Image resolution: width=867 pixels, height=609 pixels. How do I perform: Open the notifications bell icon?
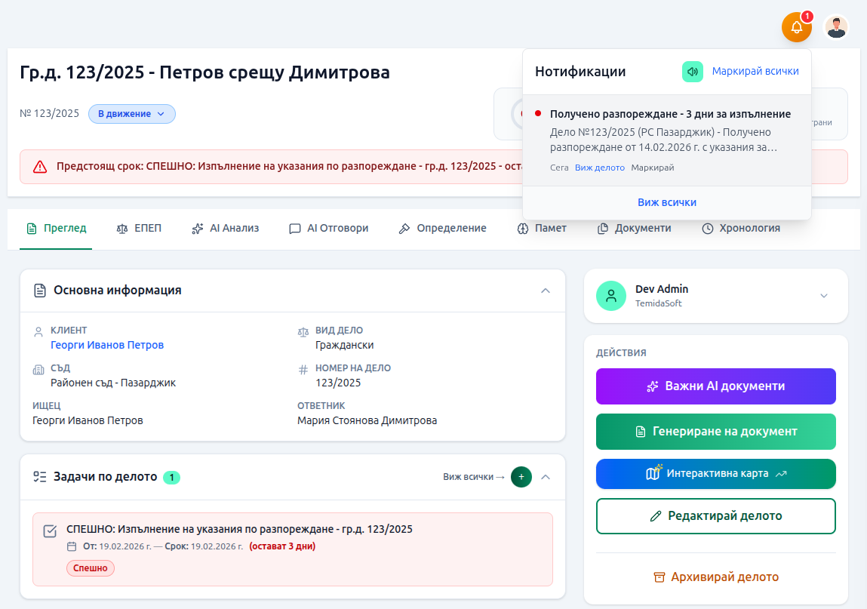(x=796, y=27)
